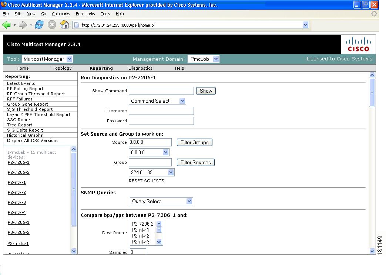
Task: Click Dest Router list scroll up arrow
Action: click(159, 224)
